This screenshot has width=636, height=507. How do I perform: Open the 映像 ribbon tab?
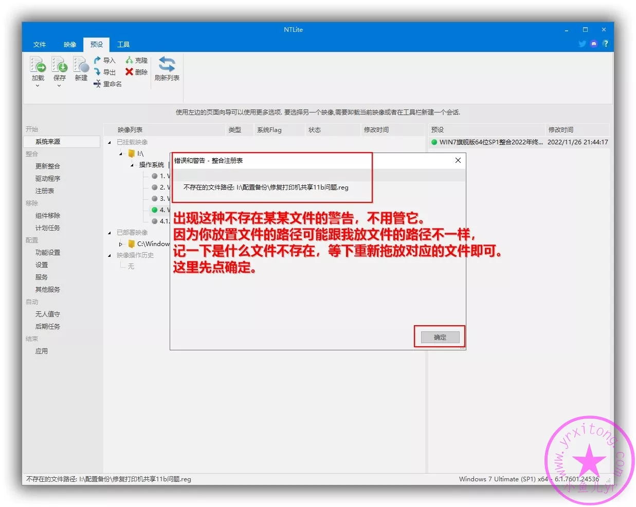click(70, 45)
